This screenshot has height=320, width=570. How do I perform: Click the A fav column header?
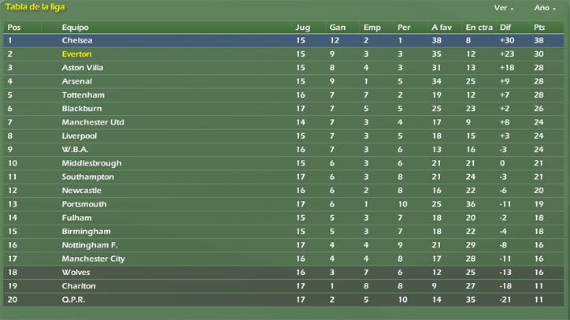click(x=442, y=28)
